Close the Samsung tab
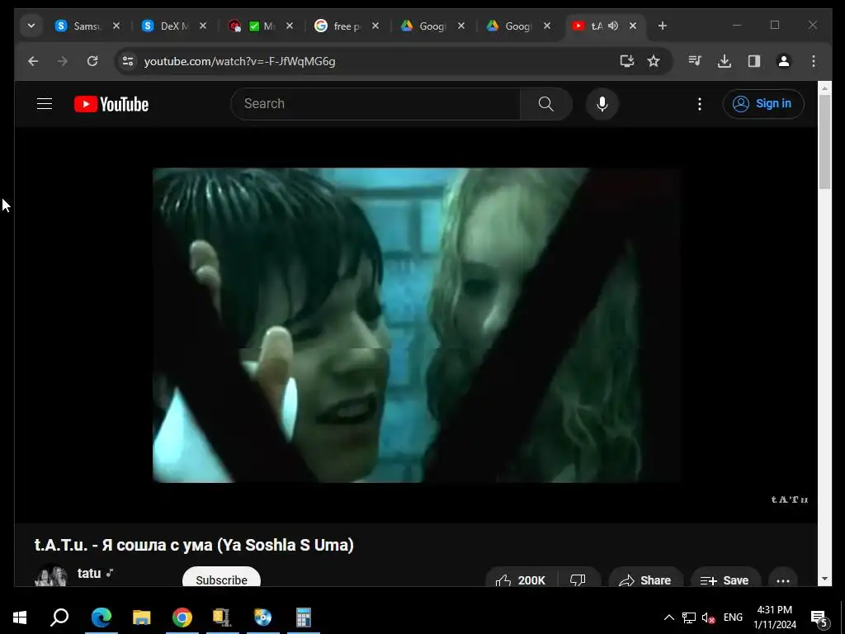845x634 pixels. point(116,26)
